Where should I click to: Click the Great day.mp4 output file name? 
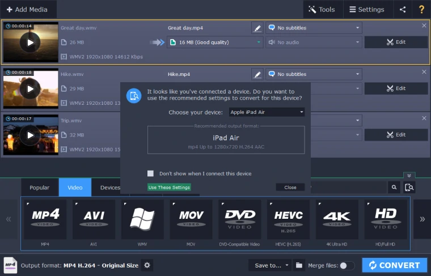185,28
